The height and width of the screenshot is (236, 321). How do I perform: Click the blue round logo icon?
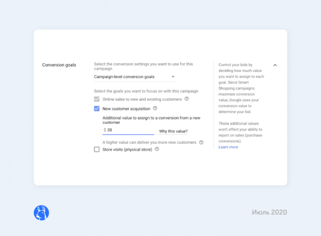(x=41, y=213)
